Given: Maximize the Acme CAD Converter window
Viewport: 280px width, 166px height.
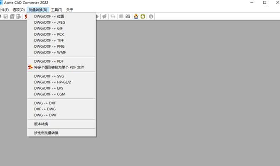Looking at the screenshot, I should click(x=265, y=2).
